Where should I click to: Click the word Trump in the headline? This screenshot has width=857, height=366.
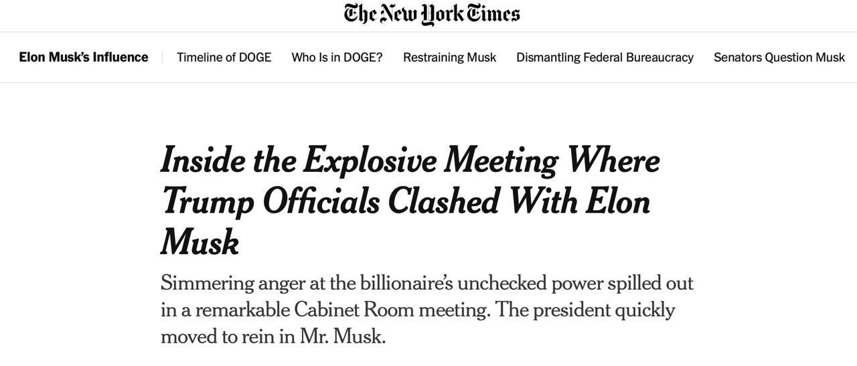(208, 201)
